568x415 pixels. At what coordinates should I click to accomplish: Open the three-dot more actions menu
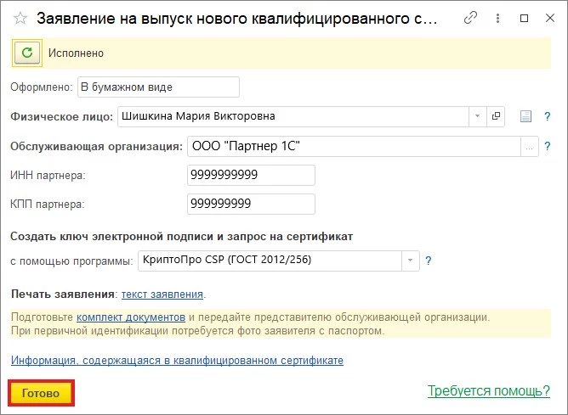click(x=498, y=18)
